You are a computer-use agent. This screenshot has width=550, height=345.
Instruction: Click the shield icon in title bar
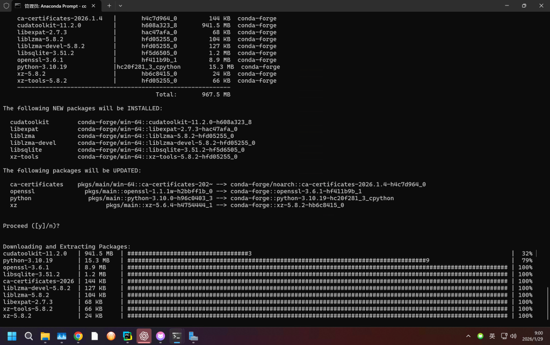click(6, 5)
